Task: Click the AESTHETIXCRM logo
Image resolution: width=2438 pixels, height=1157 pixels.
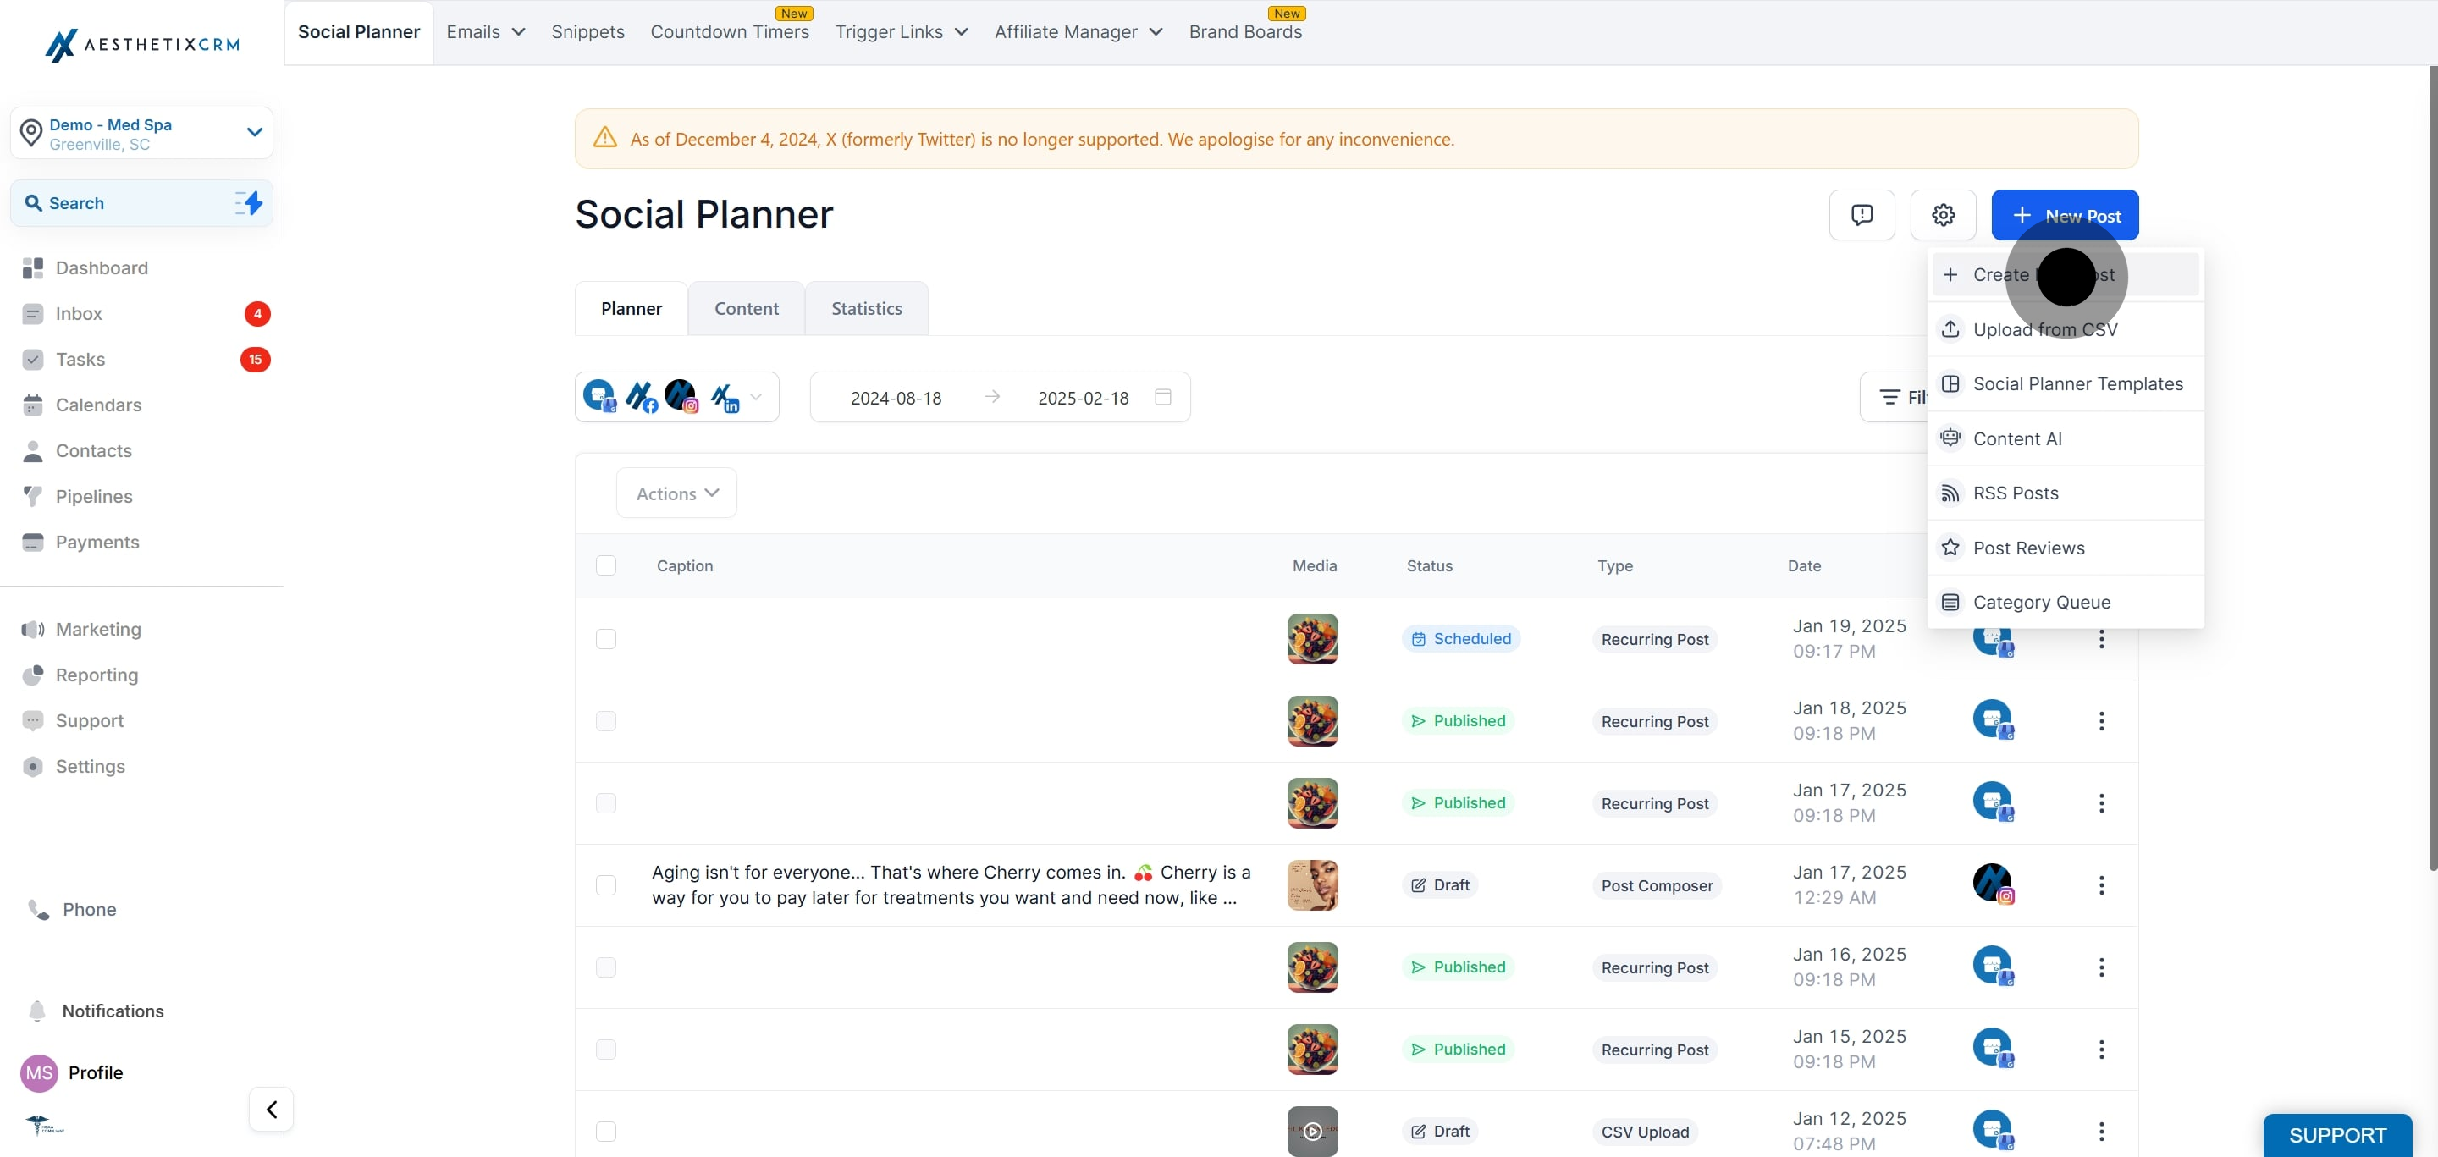Action: click(x=142, y=45)
